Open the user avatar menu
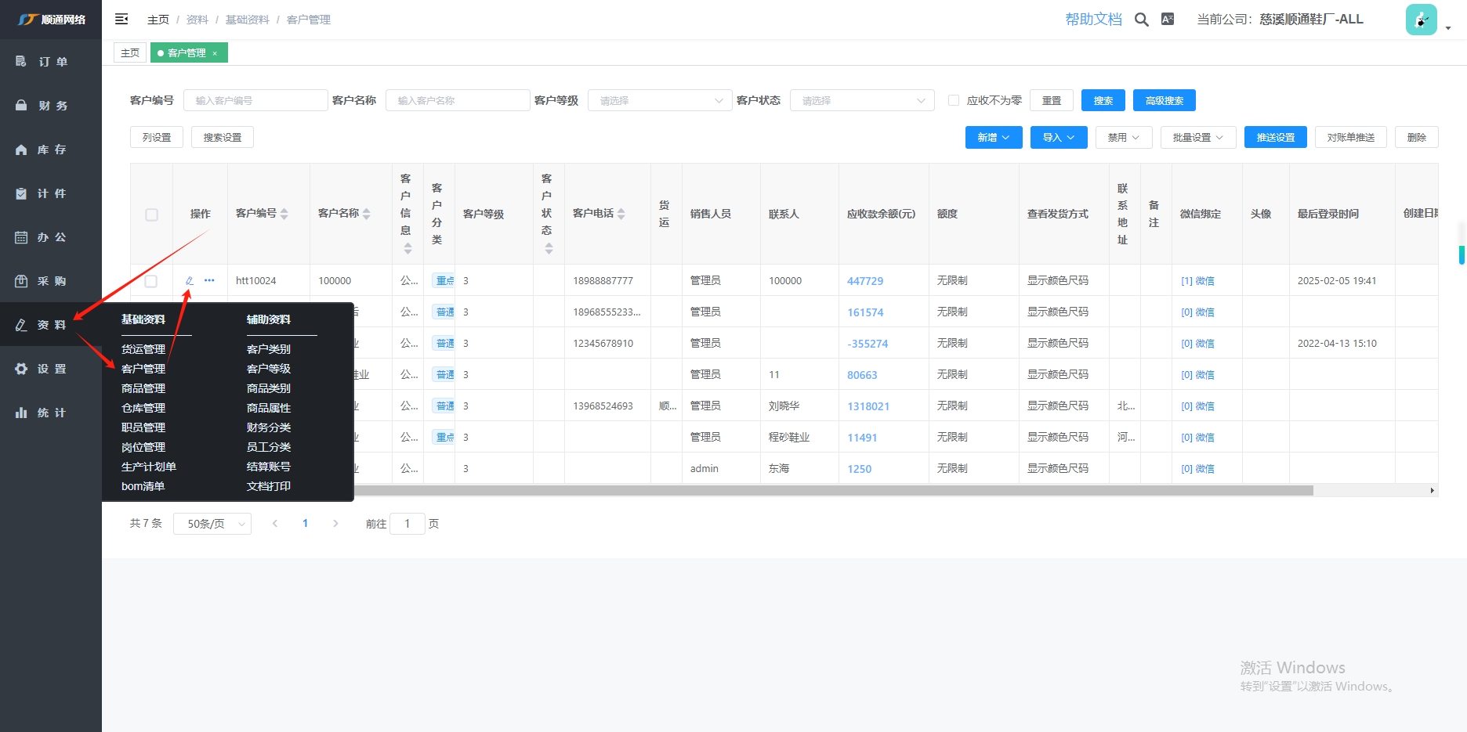 click(1421, 20)
